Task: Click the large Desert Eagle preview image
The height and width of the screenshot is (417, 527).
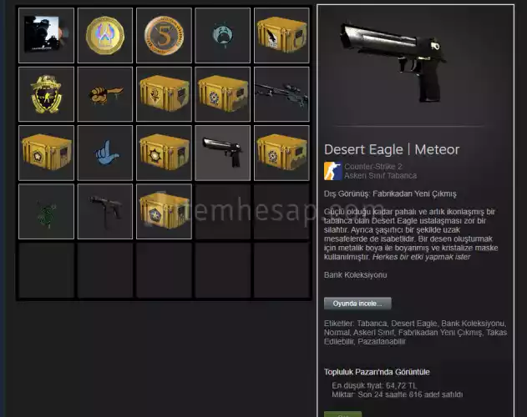Action: click(x=393, y=62)
